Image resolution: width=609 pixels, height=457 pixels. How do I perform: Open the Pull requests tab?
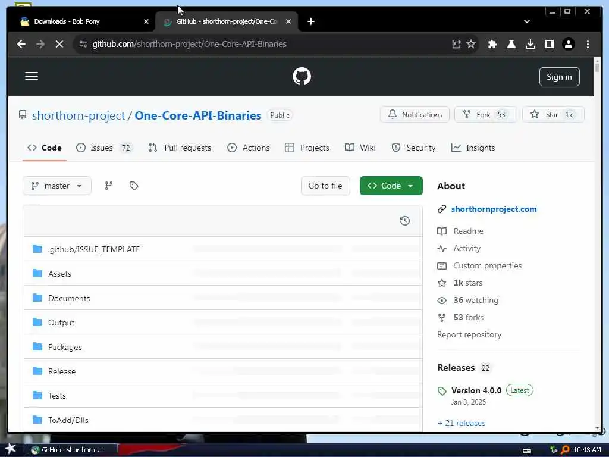pyautogui.click(x=180, y=148)
